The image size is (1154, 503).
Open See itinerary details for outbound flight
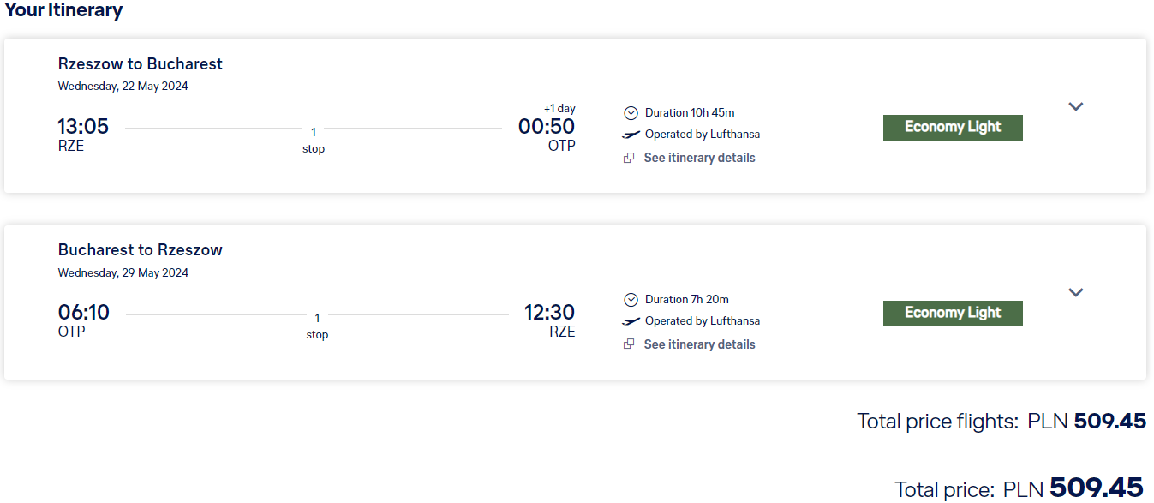(x=699, y=158)
